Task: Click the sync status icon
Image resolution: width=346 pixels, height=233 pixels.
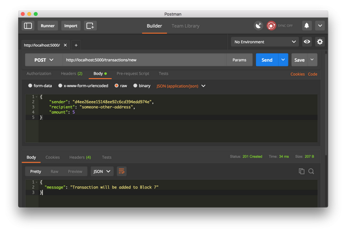Action: pyautogui.click(x=272, y=26)
